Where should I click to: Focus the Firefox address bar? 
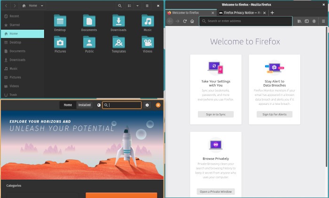click(x=246, y=21)
